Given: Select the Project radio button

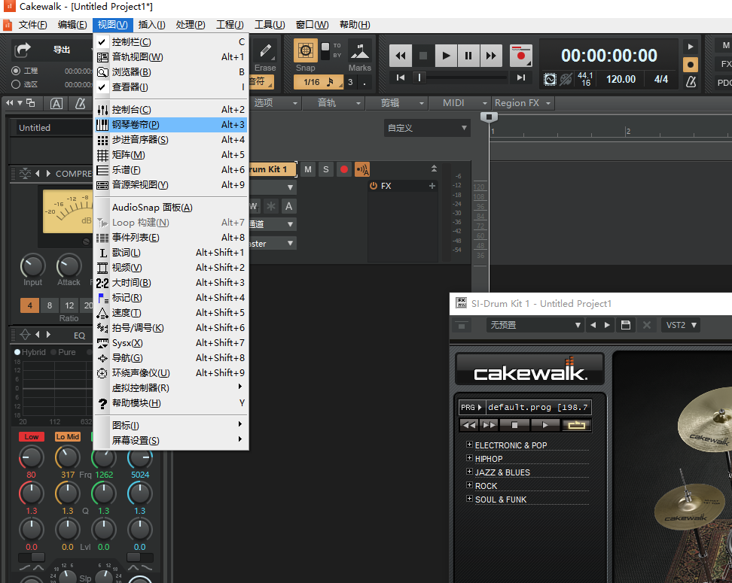Looking at the screenshot, I should [x=16, y=71].
